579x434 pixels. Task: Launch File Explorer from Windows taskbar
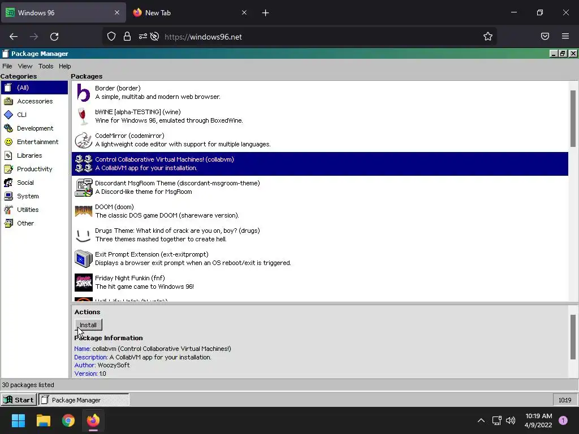pyautogui.click(x=43, y=420)
